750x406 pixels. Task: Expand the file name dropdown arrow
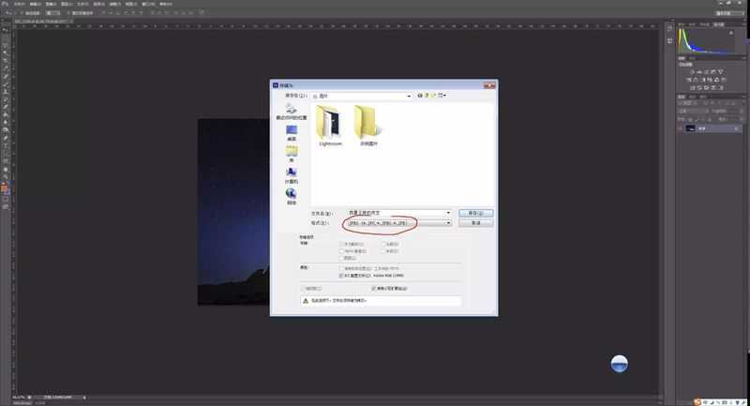448,213
